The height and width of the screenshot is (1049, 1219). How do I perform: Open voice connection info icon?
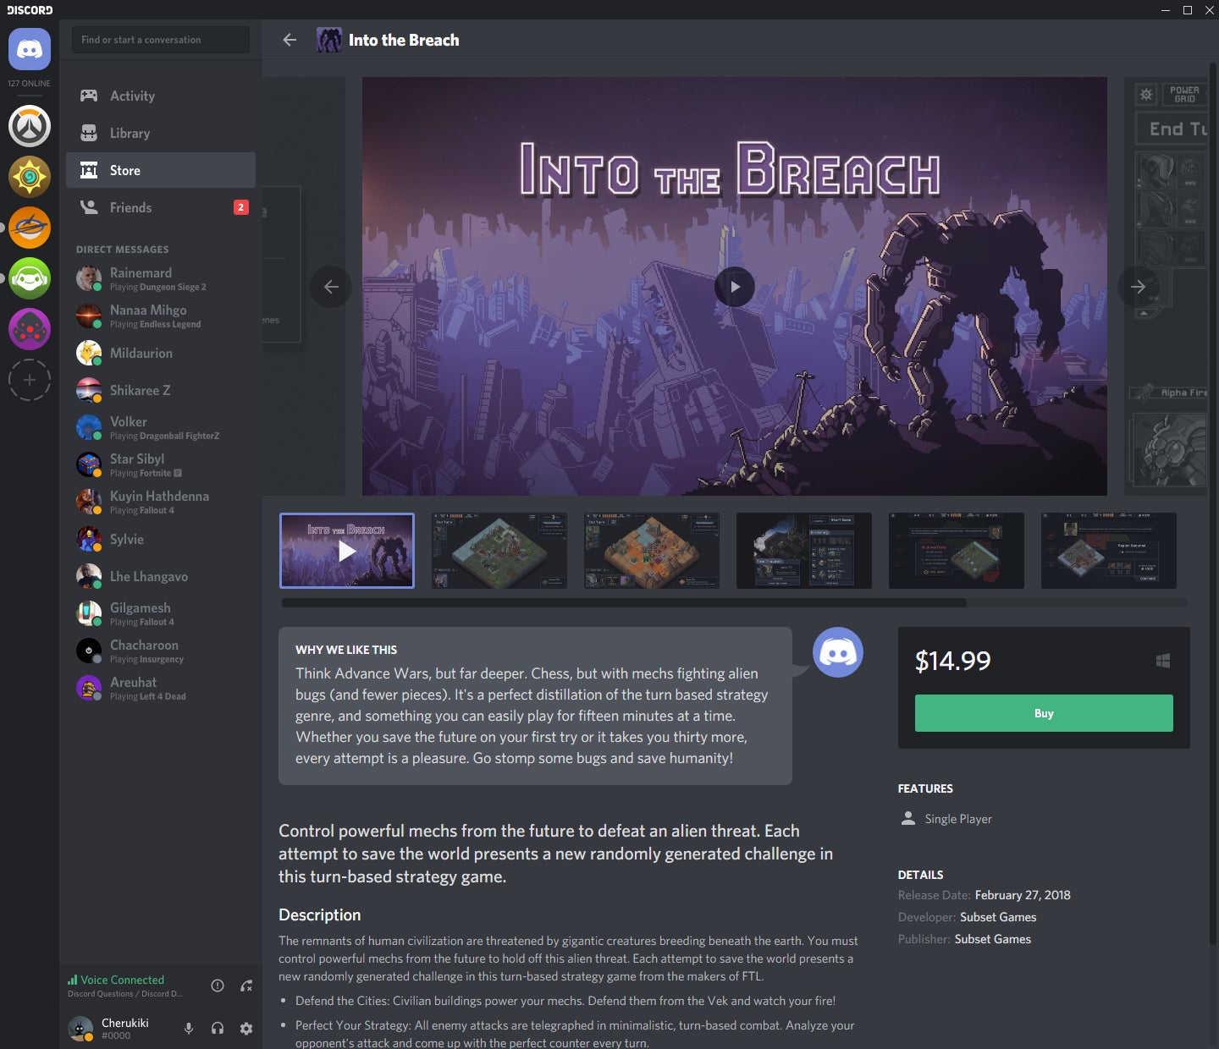(x=218, y=986)
